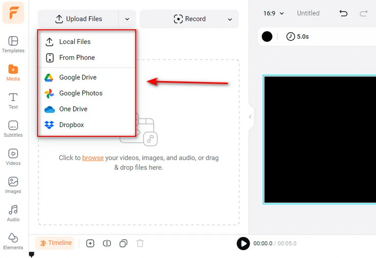This screenshot has width=376, height=258.
Task: Edit the Untitled project name field
Action: pos(308,13)
